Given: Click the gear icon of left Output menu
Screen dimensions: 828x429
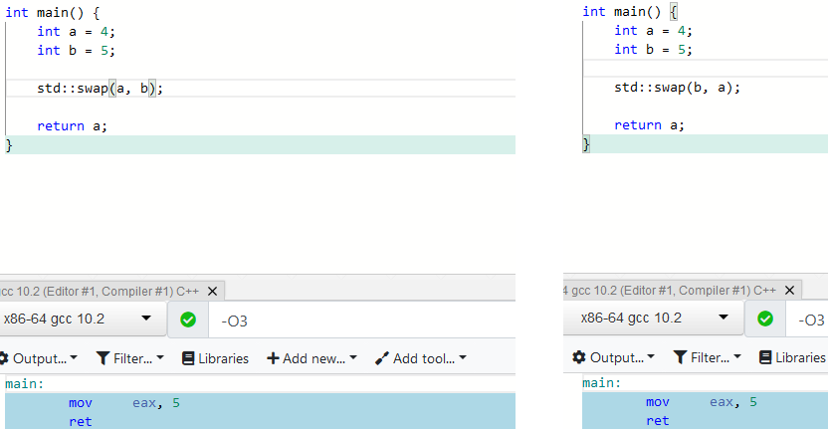Looking at the screenshot, I should pos(4,358).
